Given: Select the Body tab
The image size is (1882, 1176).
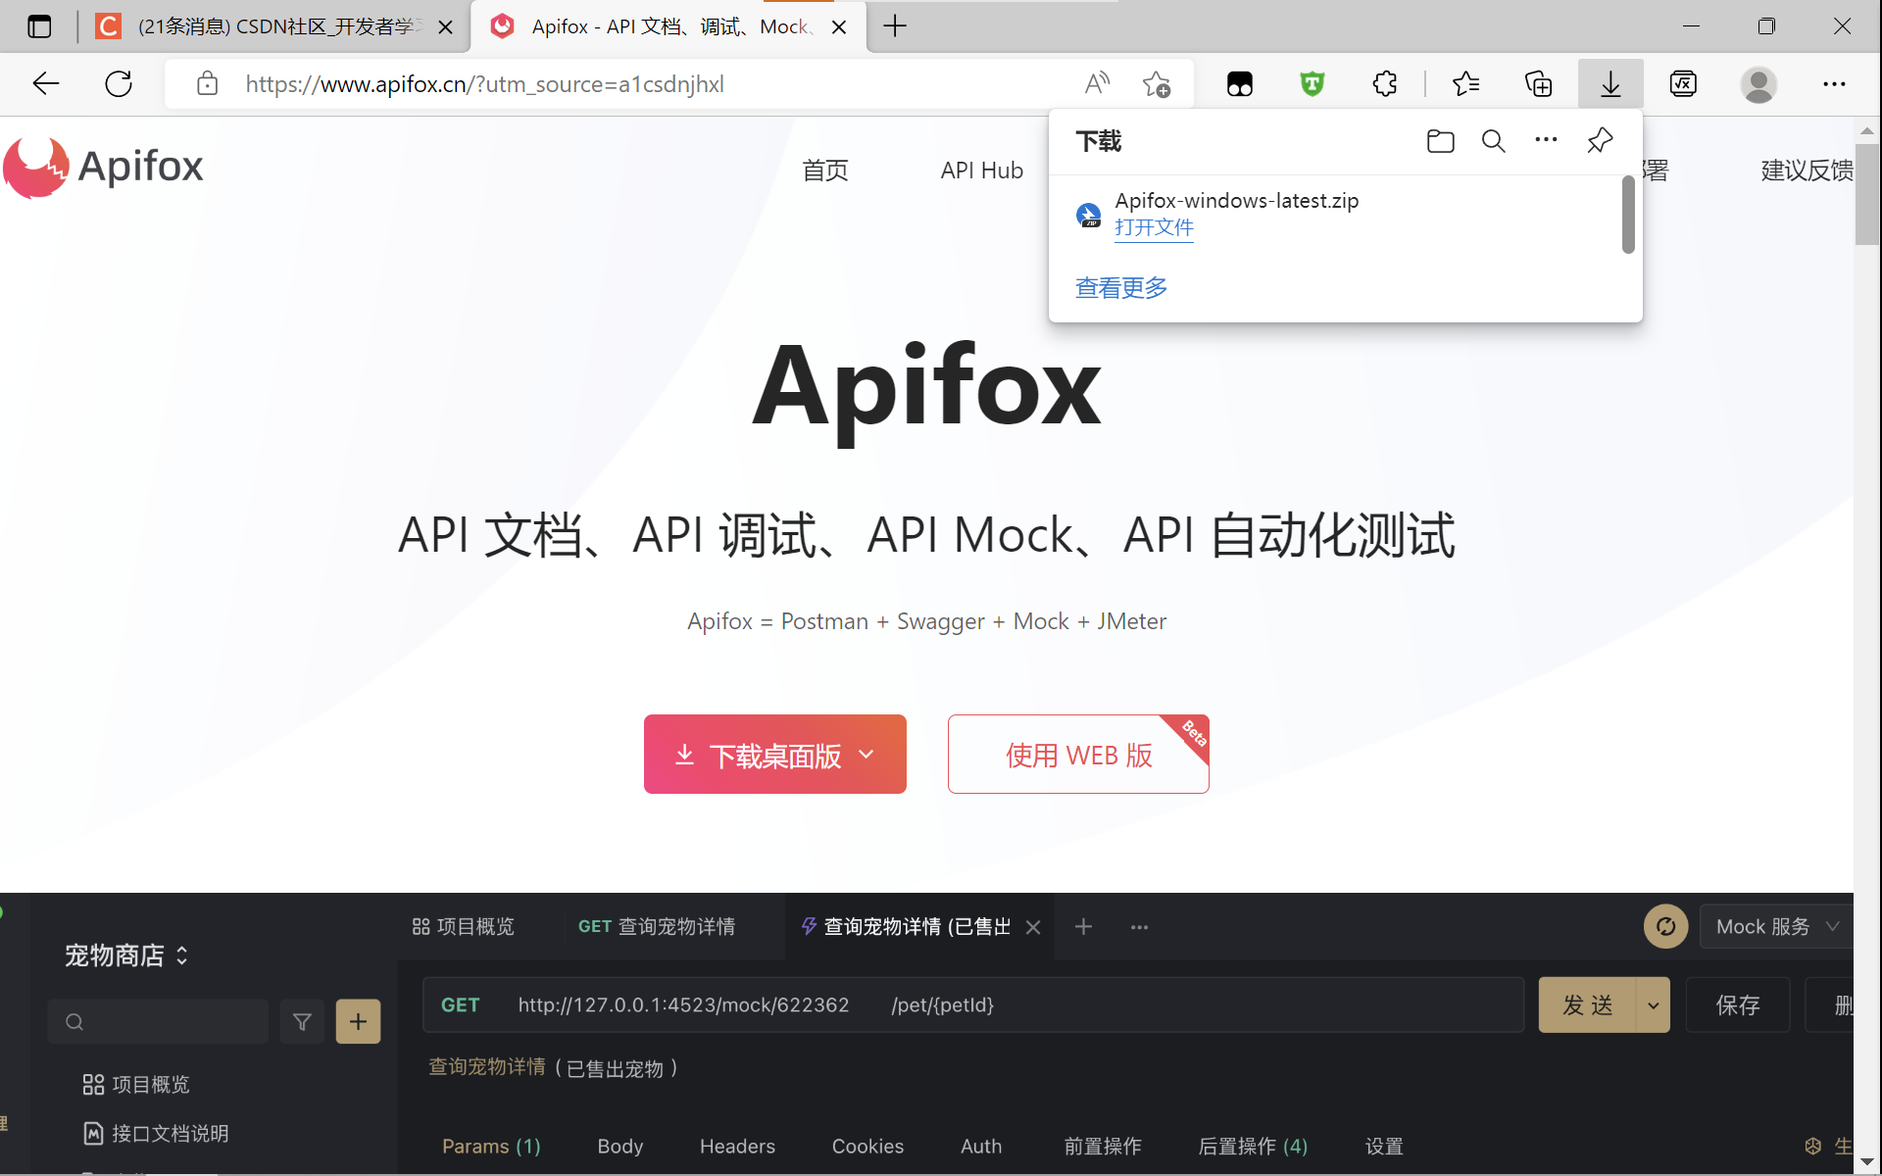Looking at the screenshot, I should pos(620,1146).
